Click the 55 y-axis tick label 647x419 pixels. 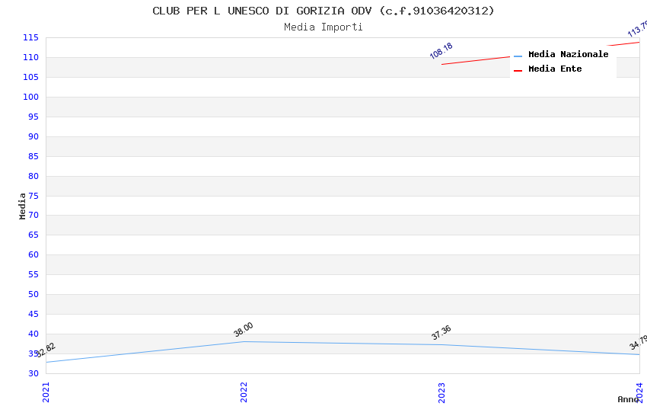33,274
